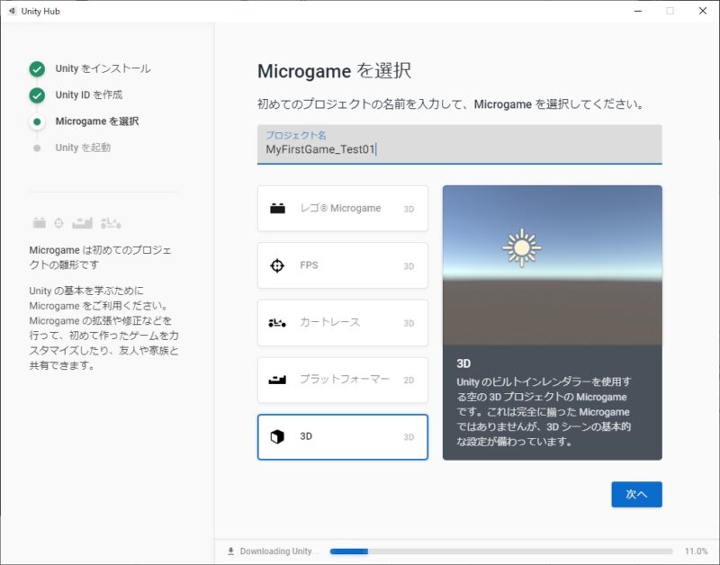This screenshot has height=565, width=720.
Task: Click the Downloading Unity progress bar
Action: [501, 552]
